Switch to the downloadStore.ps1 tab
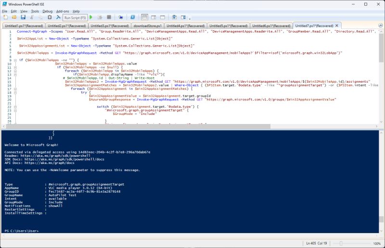The width and height of the screenshot is (385, 248). point(148,26)
